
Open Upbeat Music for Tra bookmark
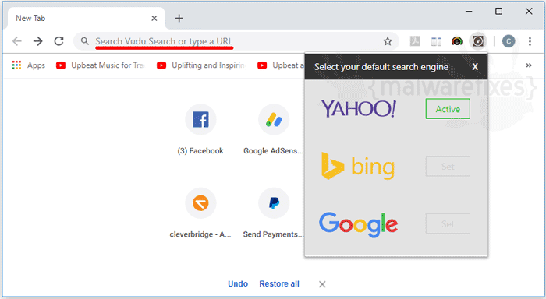[x=101, y=65]
